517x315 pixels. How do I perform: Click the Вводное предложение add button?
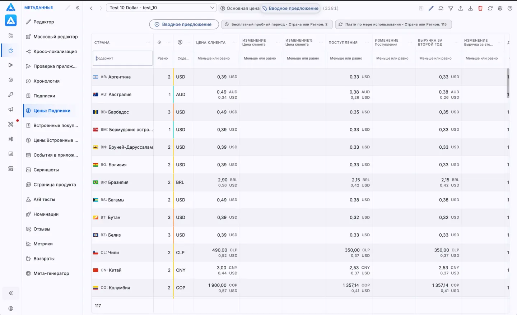click(x=184, y=24)
